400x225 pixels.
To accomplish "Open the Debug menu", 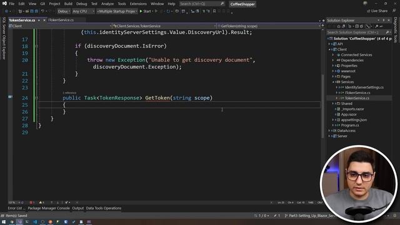I will [x=81, y=4].
